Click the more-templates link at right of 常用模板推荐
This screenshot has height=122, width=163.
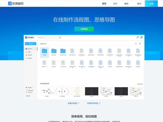click(140, 84)
